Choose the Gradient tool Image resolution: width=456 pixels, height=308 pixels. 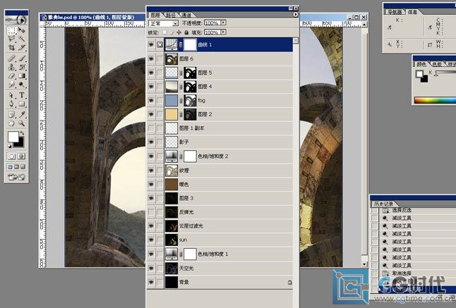[22, 76]
